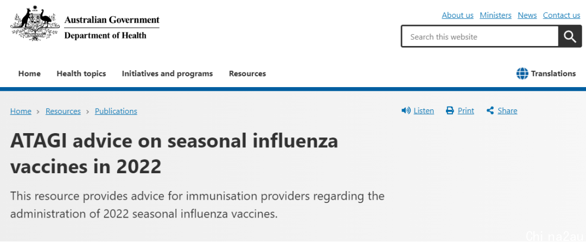Screen dimensions: 586x243
Task: Select Initiatives and programs menu item
Action: [x=167, y=74]
